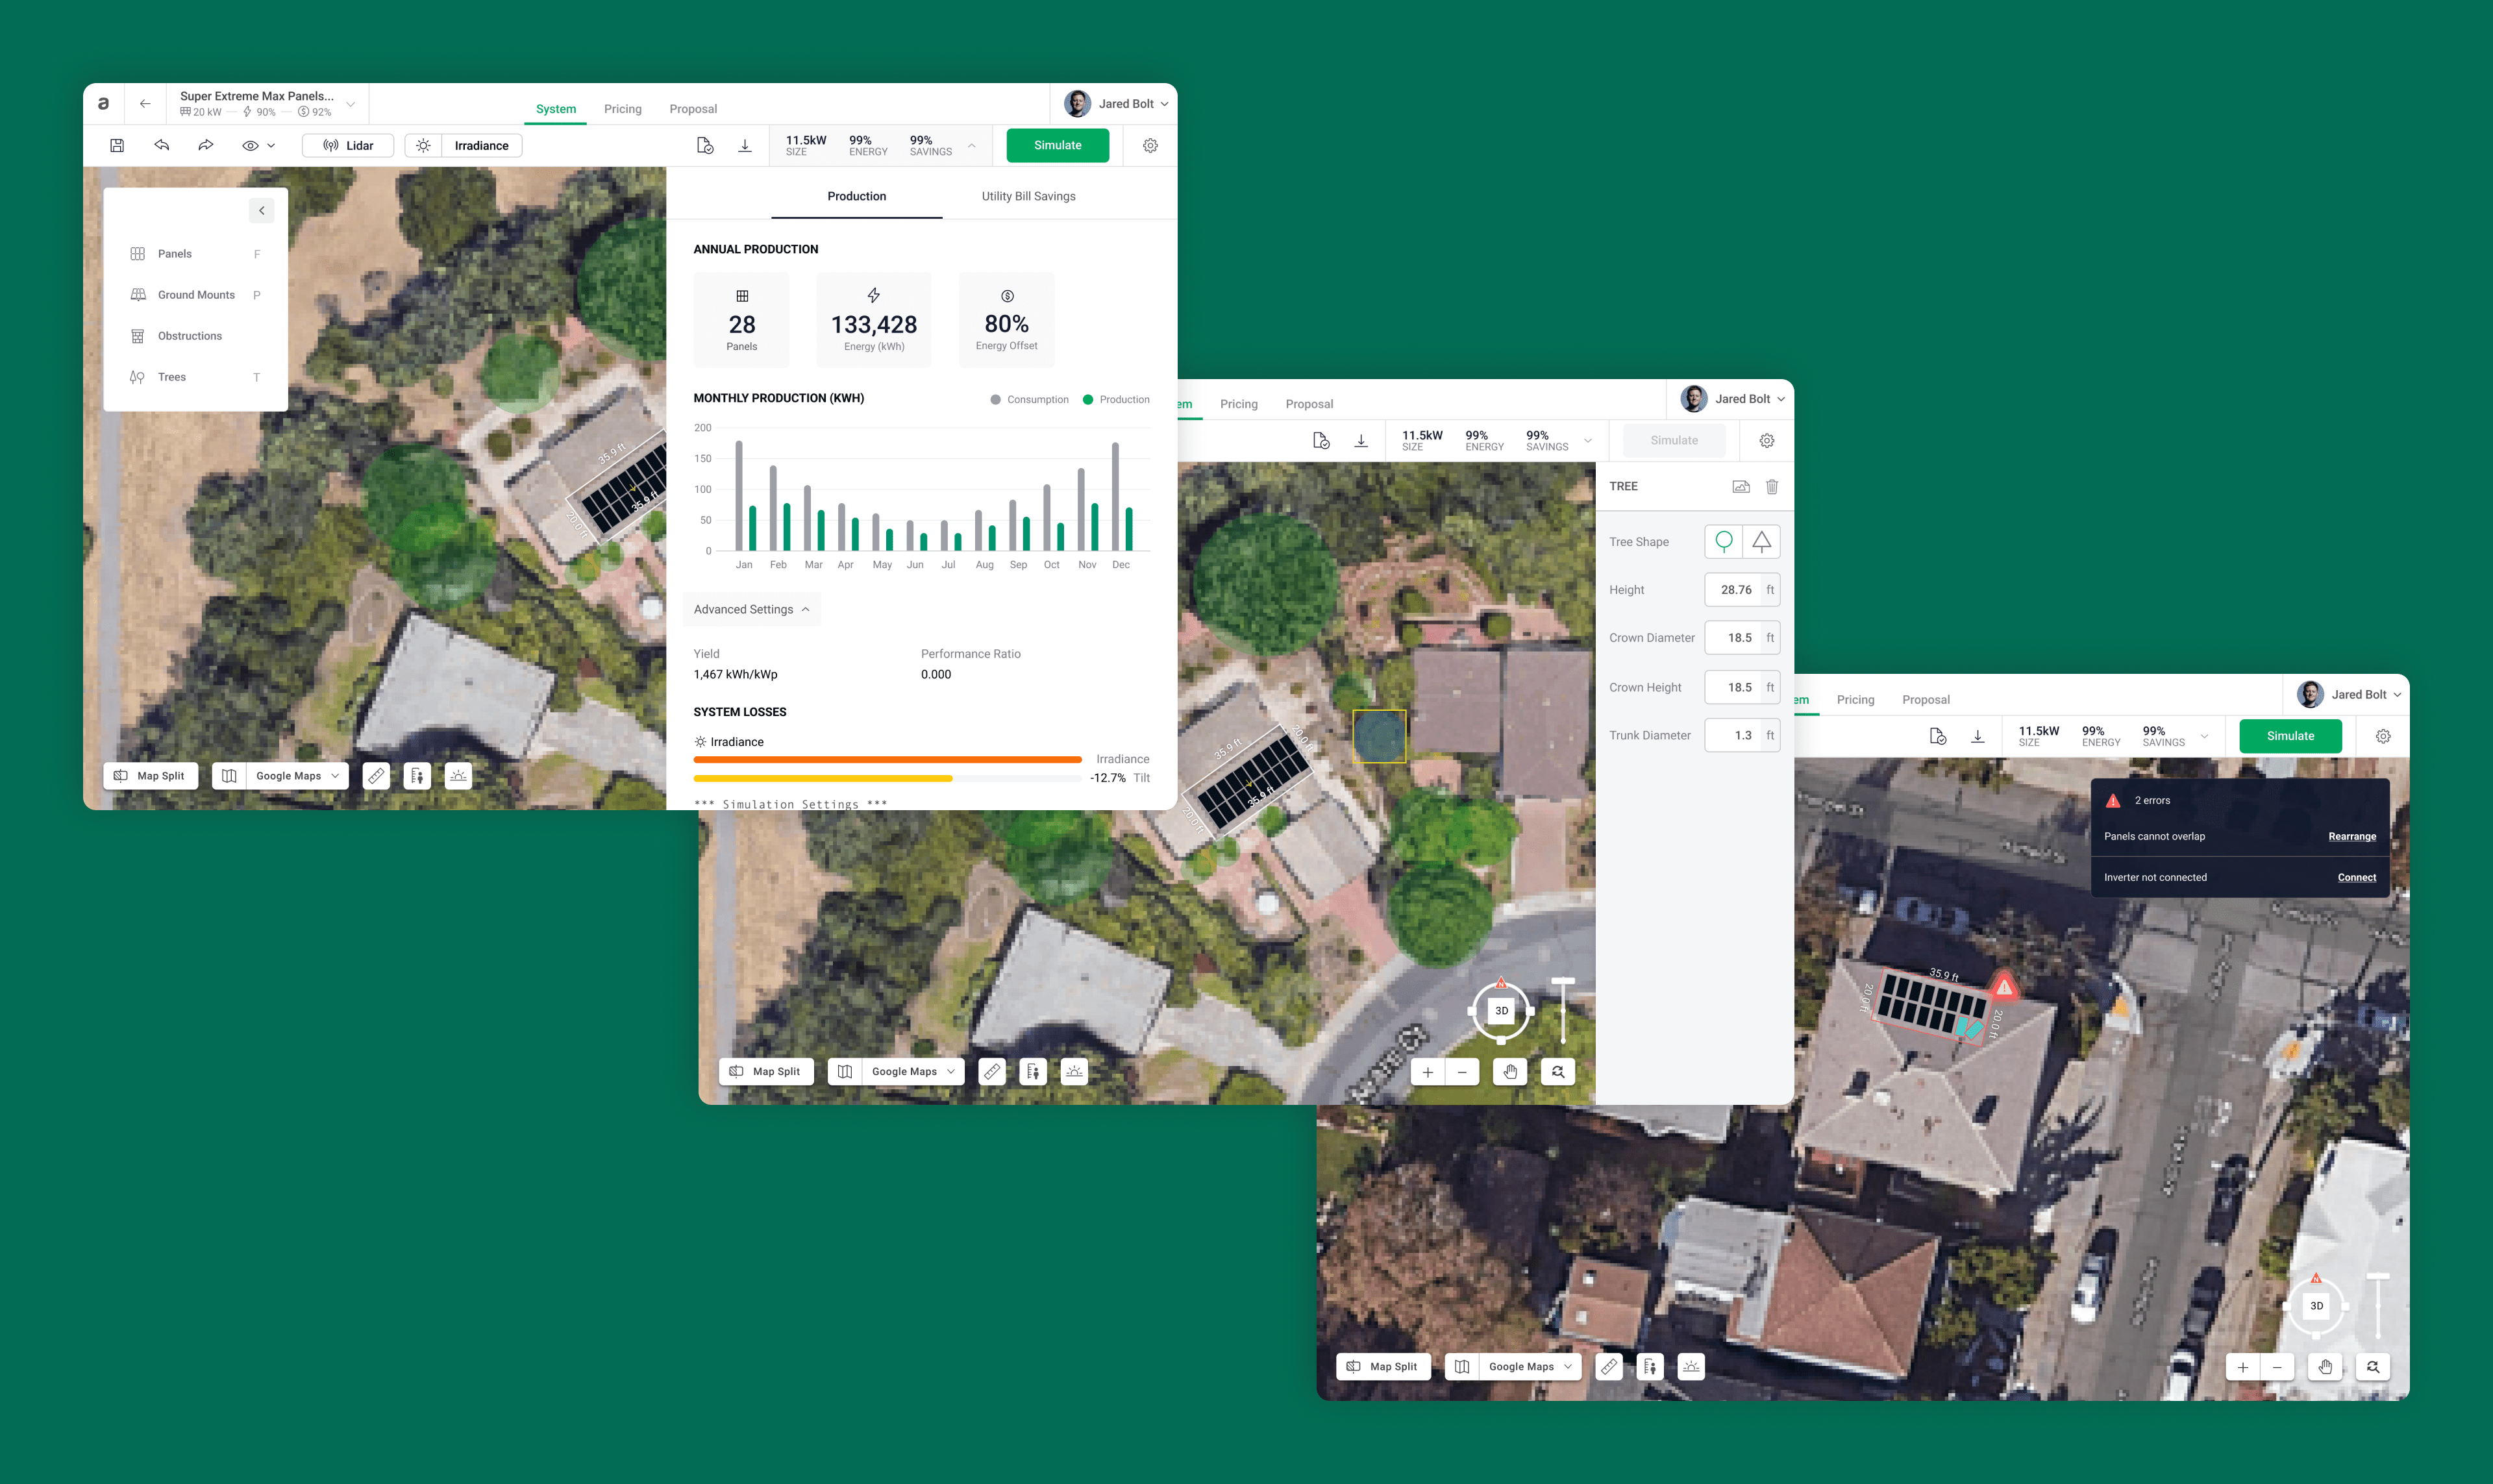Image resolution: width=2493 pixels, height=1484 pixels.
Task: Open visibility eye dropdown in toolbar
Action: pos(258,145)
